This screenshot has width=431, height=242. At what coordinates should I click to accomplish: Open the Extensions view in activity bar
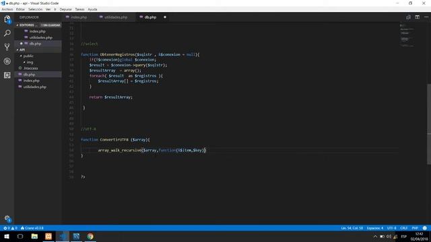coord(7,75)
